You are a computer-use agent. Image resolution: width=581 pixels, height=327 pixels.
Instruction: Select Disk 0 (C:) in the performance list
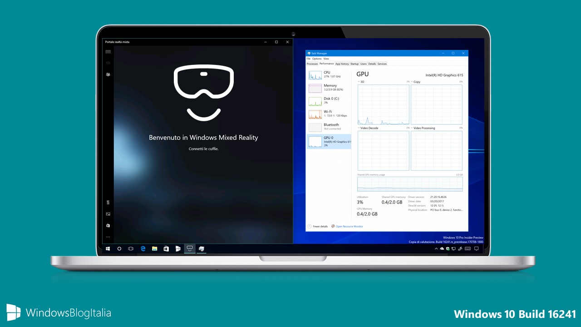click(x=329, y=101)
